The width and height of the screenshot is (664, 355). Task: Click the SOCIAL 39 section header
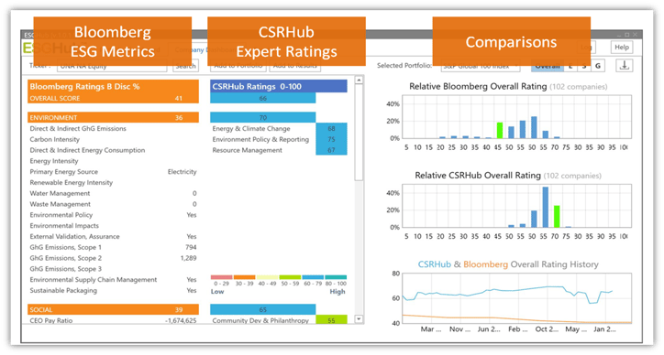113,309
